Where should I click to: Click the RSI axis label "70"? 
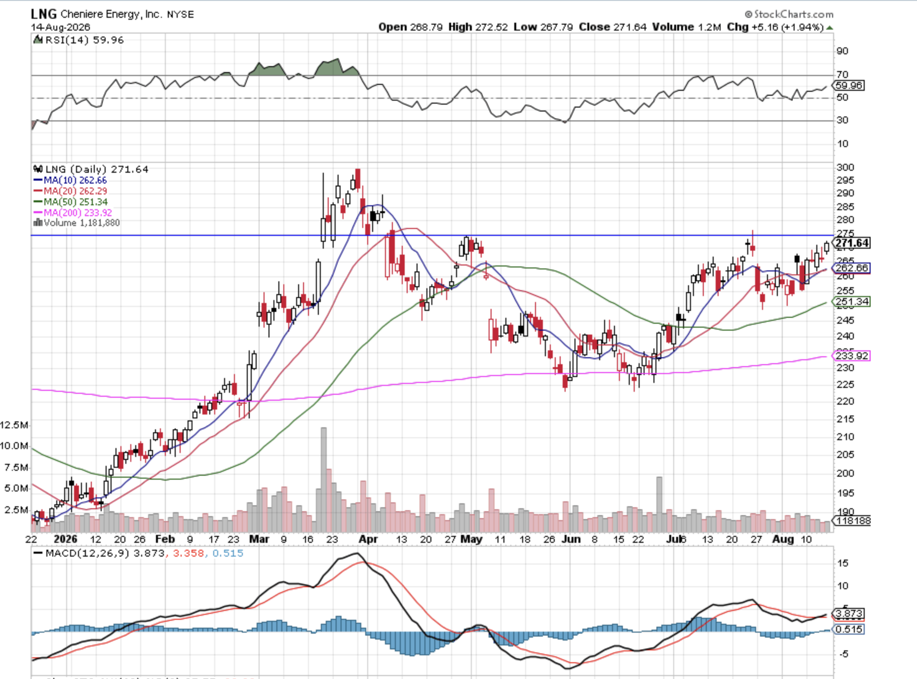[842, 75]
